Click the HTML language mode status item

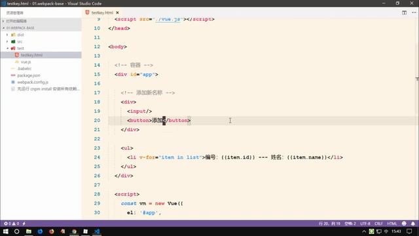coord(392,224)
